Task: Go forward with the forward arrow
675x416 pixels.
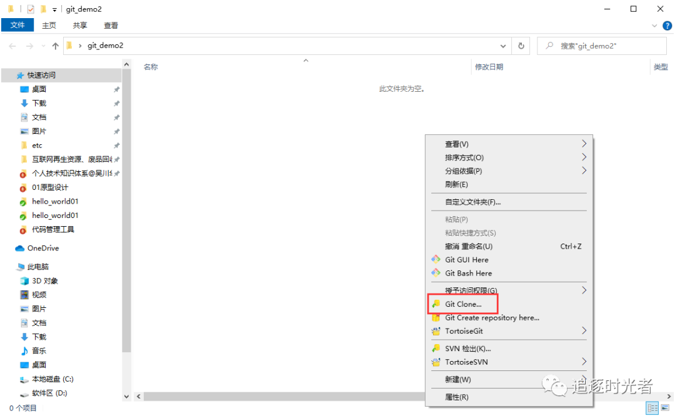Action: coord(29,46)
